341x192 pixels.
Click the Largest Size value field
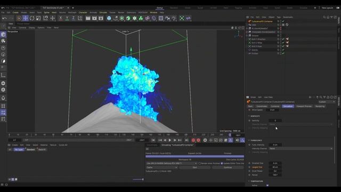275,167
